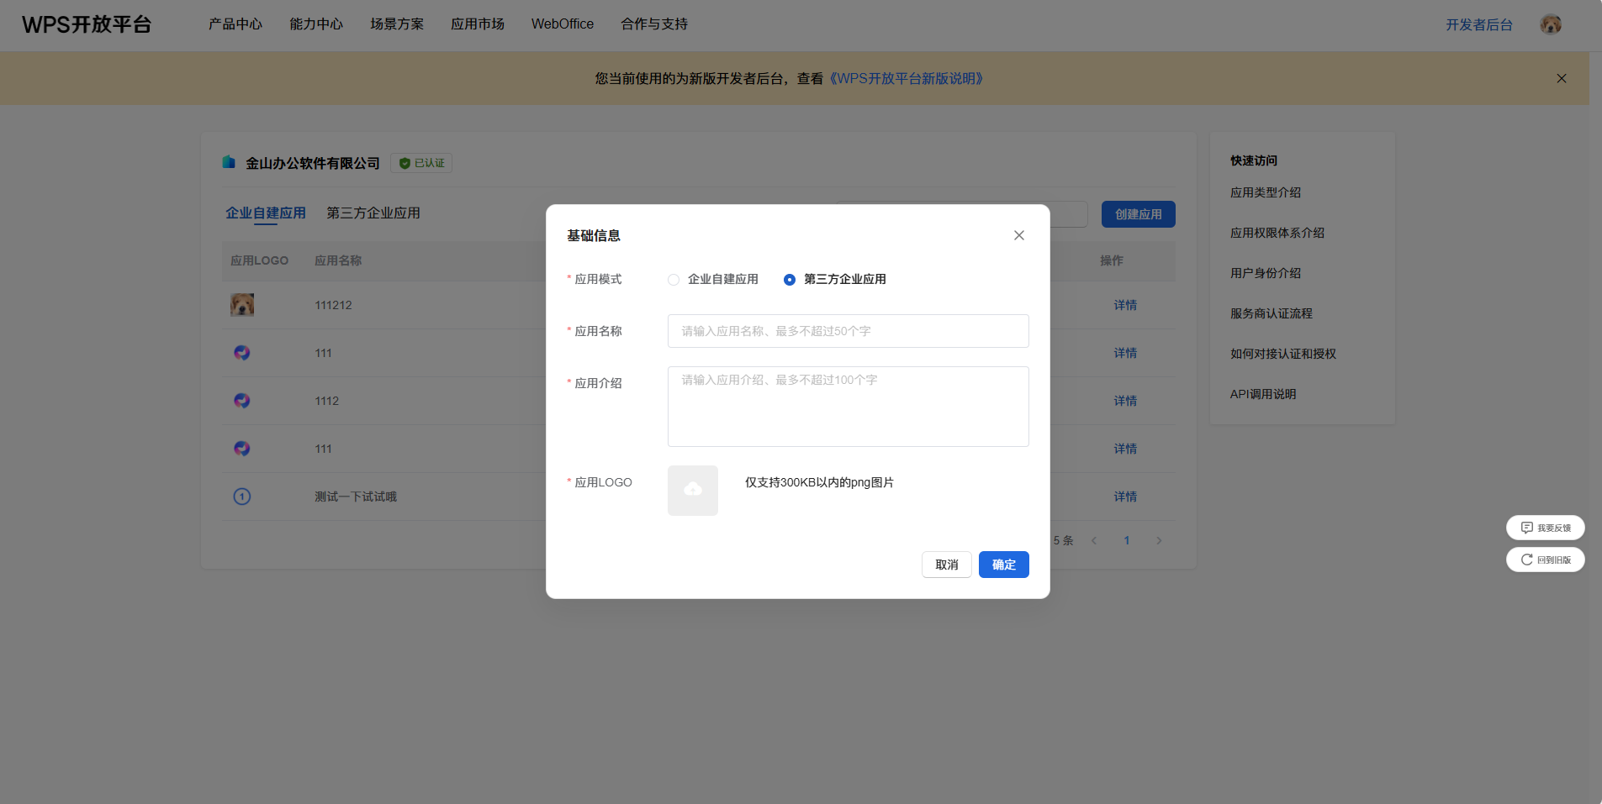Viewport: 1602px width, 804px height.
Task: Go to next page arrow in pagination
Action: (x=1159, y=540)
